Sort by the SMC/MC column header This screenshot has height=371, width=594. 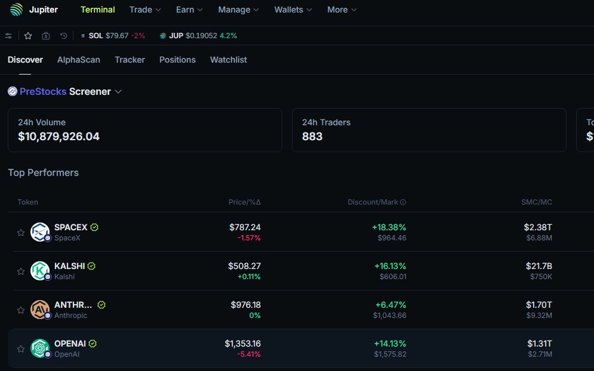537,202
